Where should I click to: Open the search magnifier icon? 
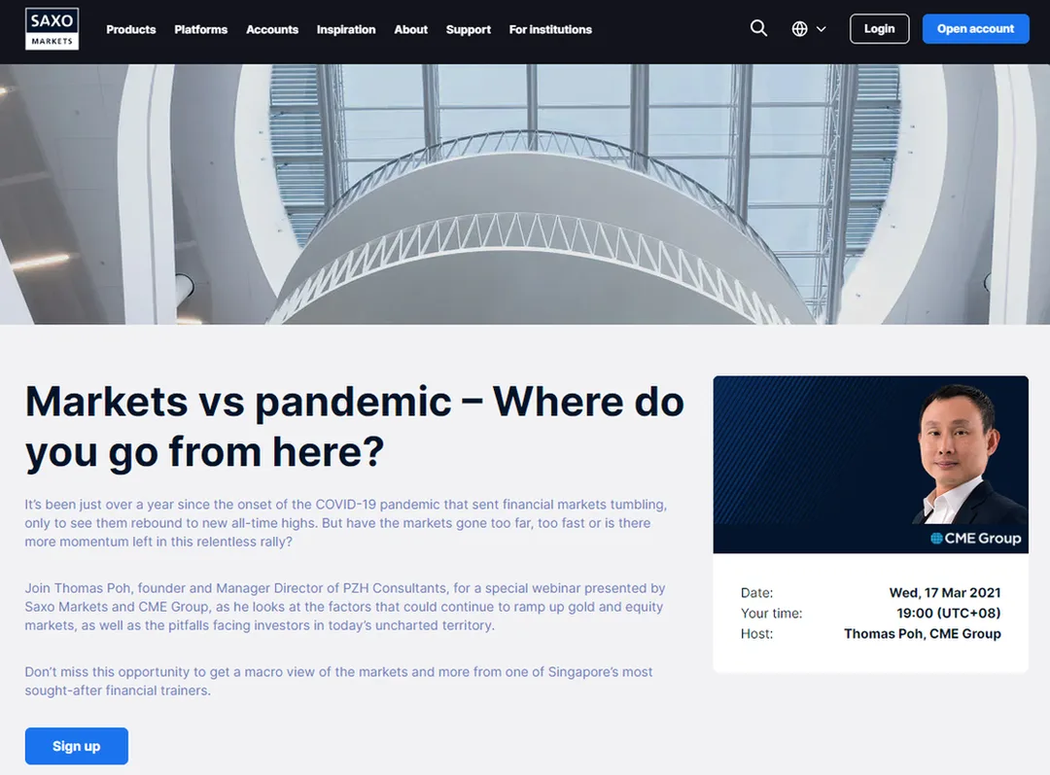[758, 28]
